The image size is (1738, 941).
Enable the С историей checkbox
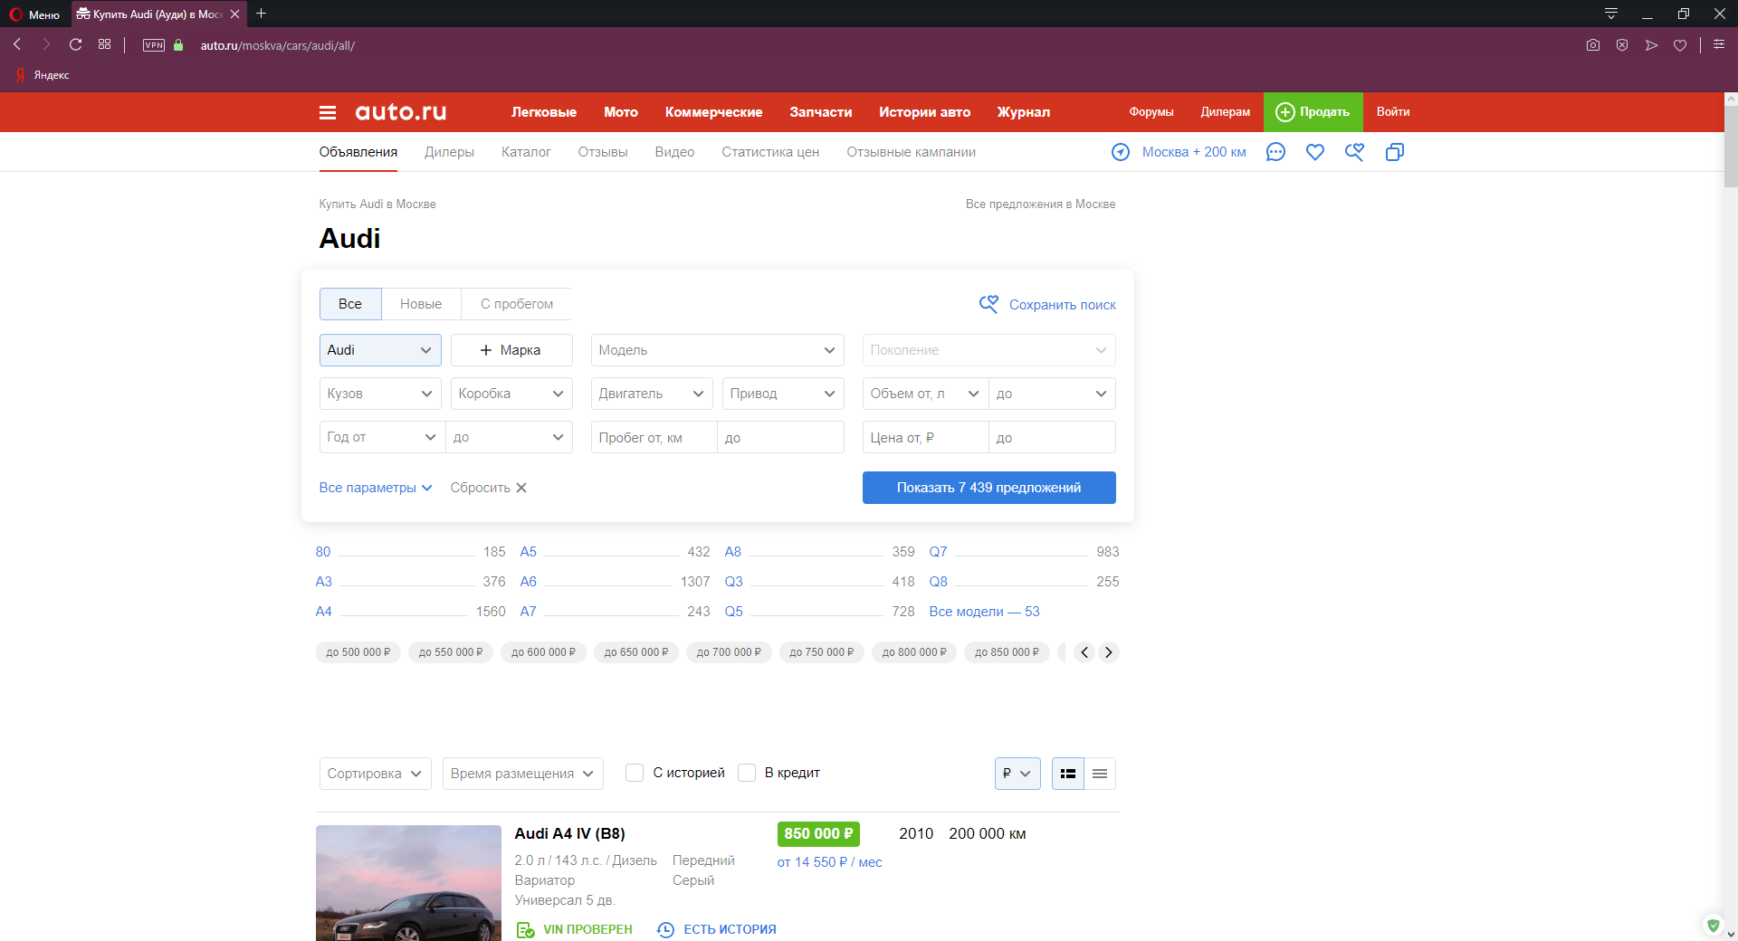click(x=635, y=773)
